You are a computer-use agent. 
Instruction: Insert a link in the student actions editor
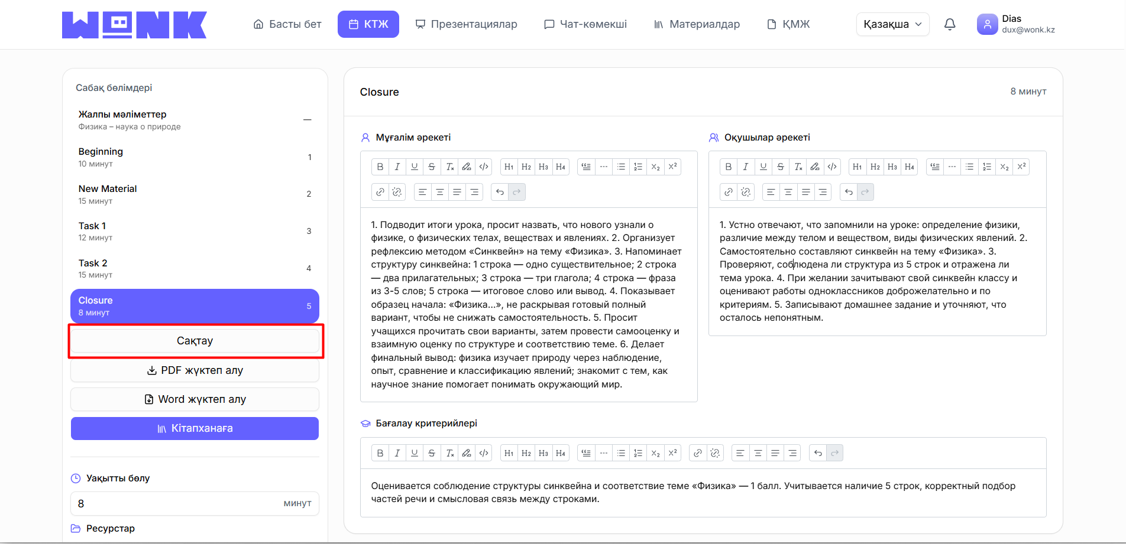tap(729, 191)
